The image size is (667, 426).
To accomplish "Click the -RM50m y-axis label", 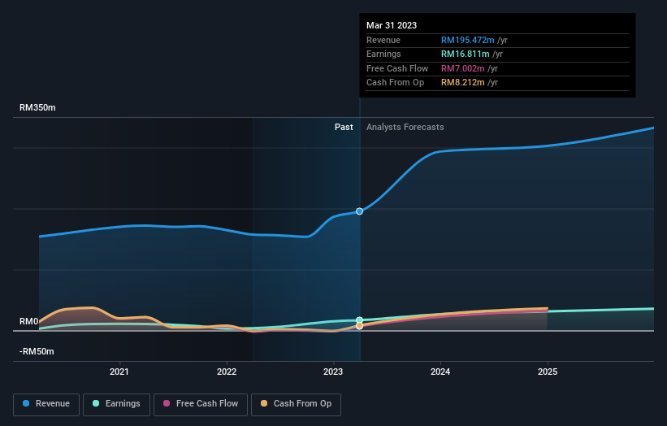I will click(37, 351).
